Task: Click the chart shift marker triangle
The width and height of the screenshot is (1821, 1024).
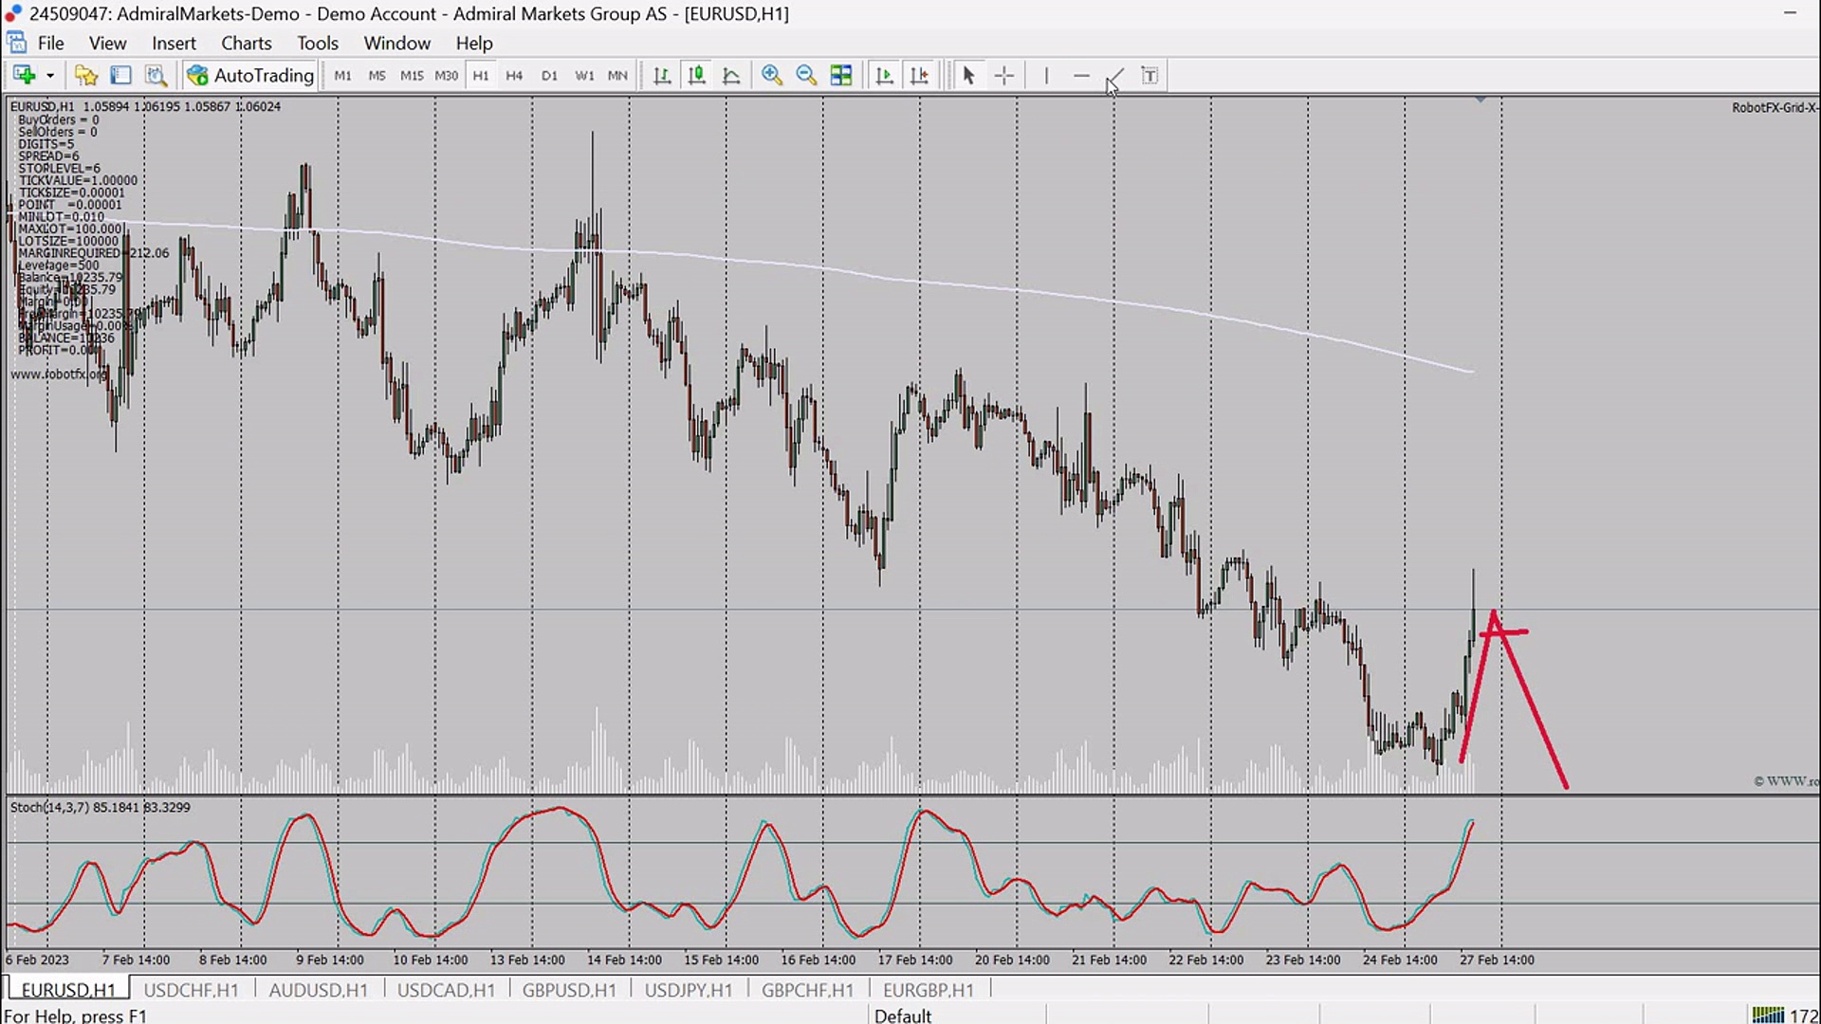Action: 1481,100
